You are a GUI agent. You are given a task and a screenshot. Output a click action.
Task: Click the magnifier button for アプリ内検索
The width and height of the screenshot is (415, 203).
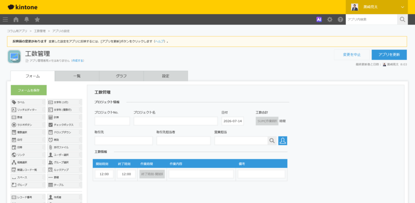pyautogui.click(x=402, y=19)
